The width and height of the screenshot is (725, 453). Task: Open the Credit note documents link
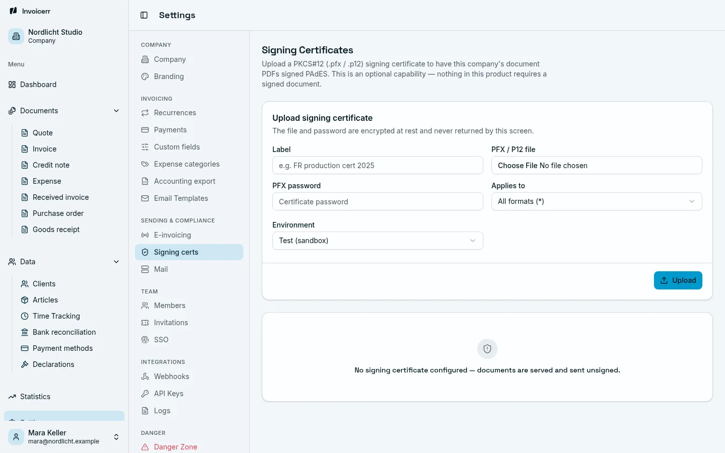point(70,165)
